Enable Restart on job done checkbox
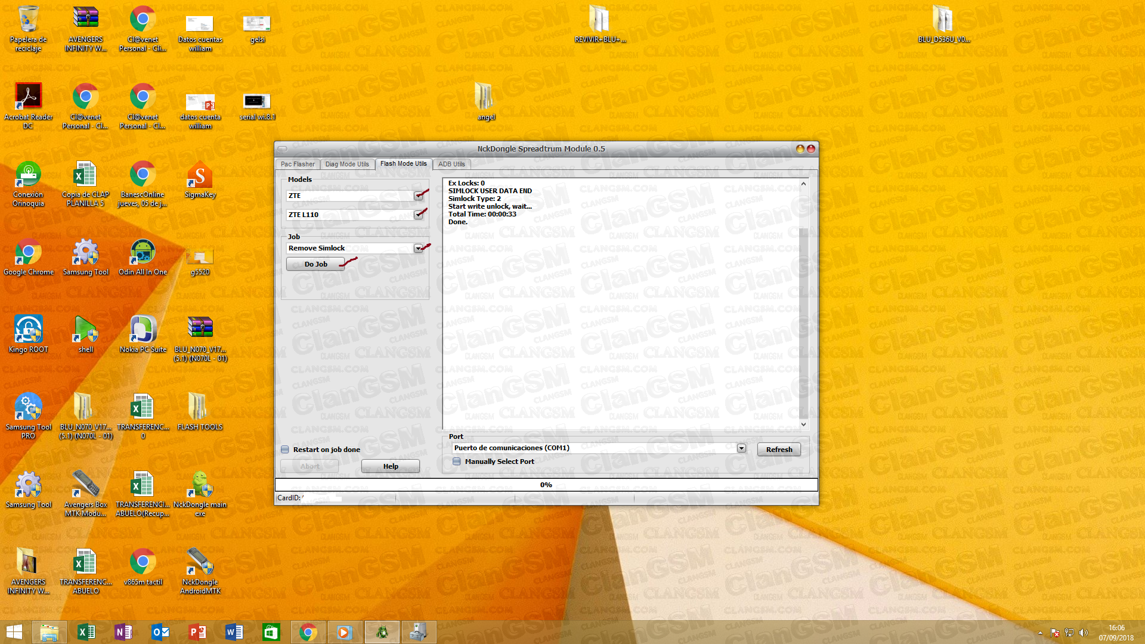 285,450
